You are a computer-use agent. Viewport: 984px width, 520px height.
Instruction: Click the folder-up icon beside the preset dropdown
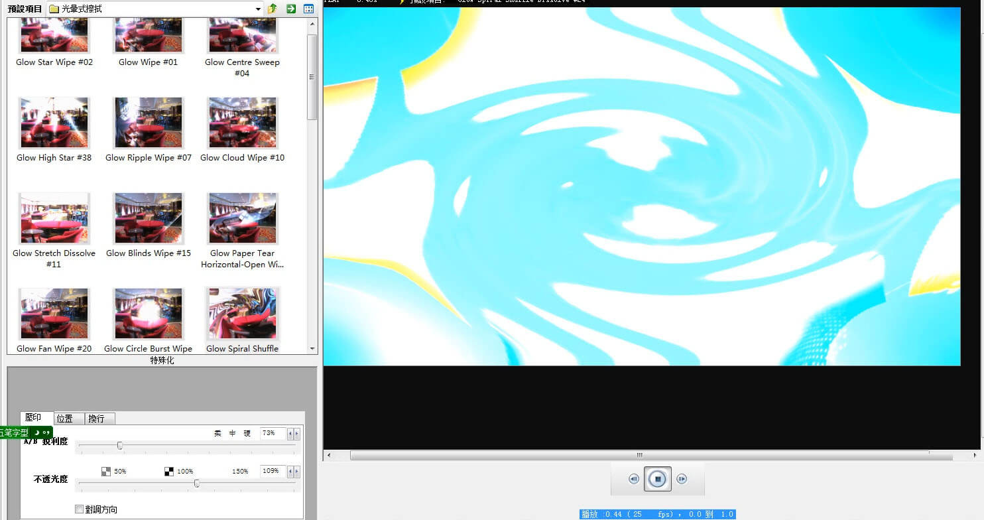pyautogui.click(x=273, y=9)
